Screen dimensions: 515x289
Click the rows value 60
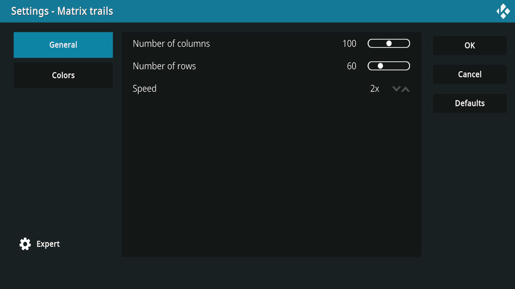tap(351, 66)
